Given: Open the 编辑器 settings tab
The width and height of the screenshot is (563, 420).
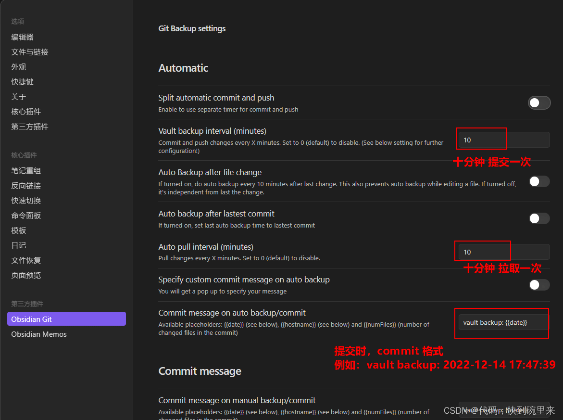Looking at the screenshot, I should pos(23,37).
